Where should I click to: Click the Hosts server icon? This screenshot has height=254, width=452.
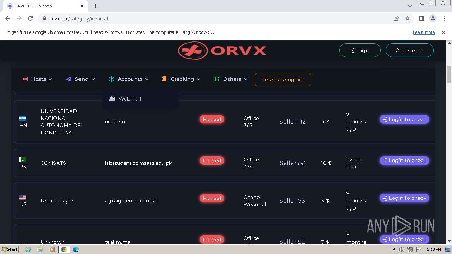coord(25,79)
